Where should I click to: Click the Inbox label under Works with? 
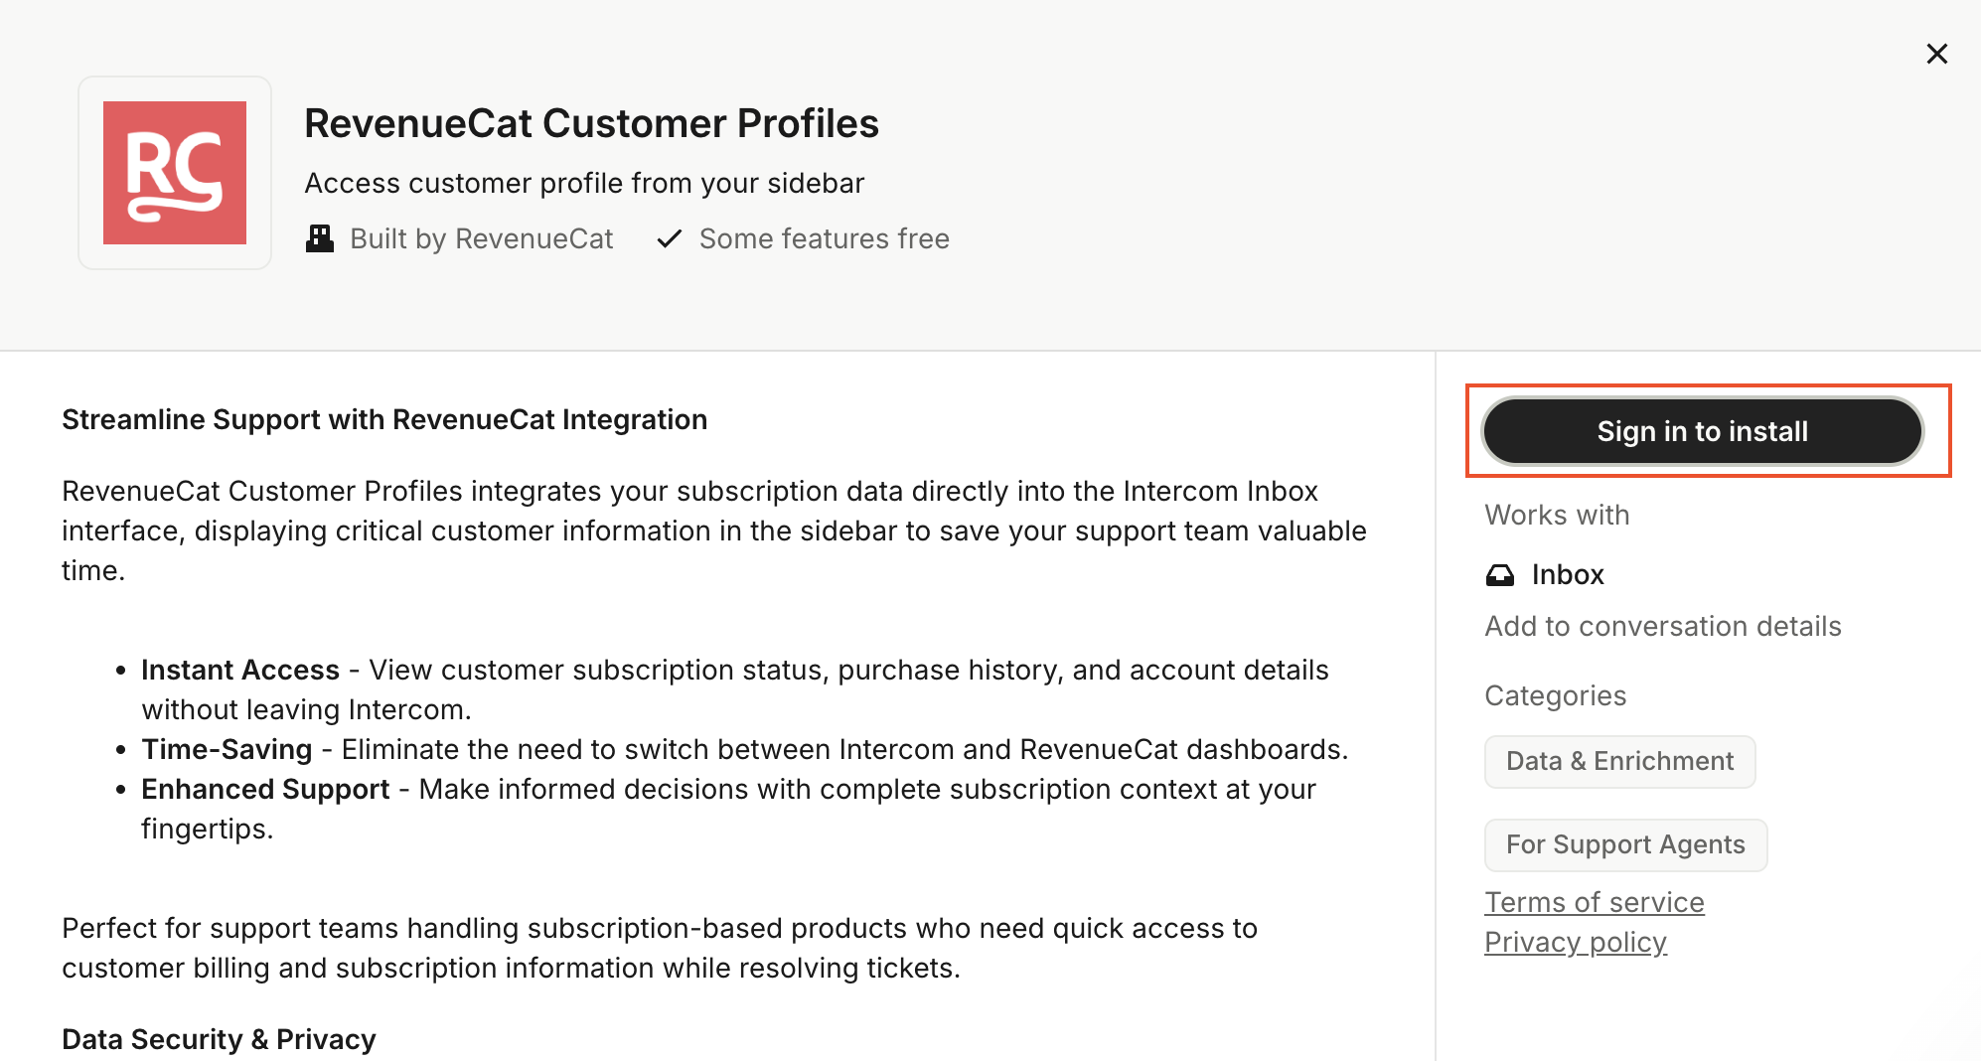(1568, 575)
